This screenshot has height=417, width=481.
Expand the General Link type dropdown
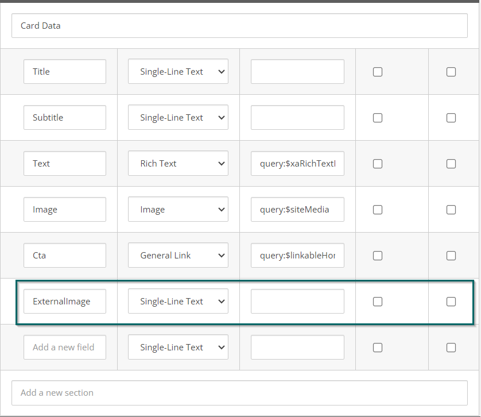[178, 256]
